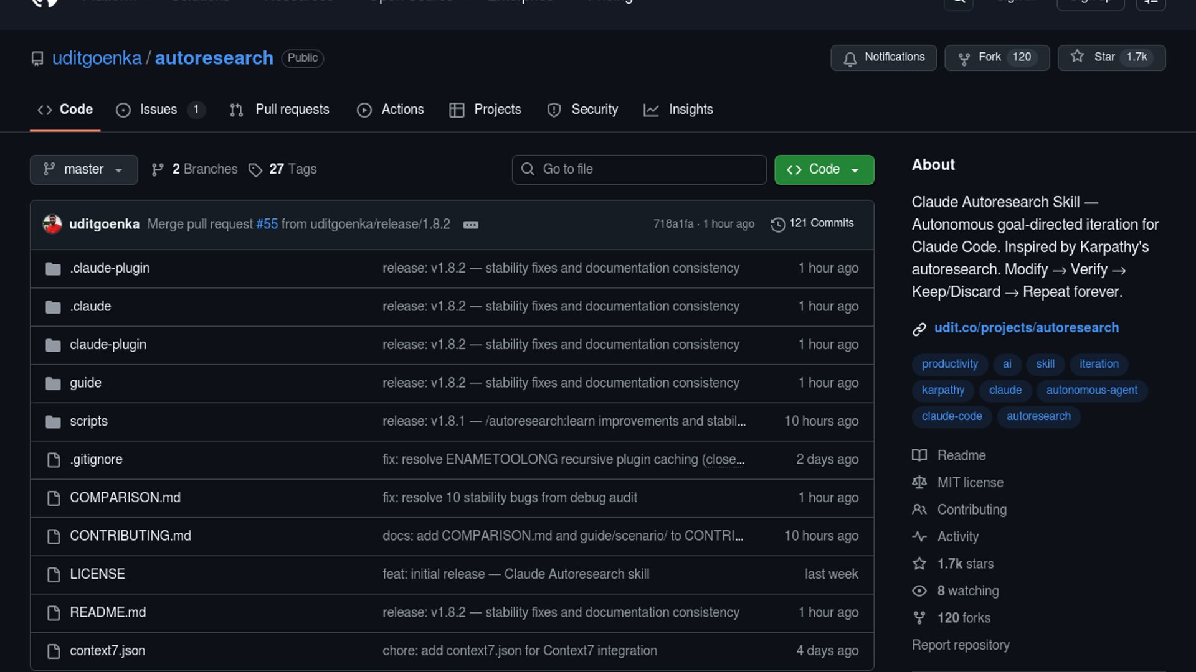
Task: View the 8 watching link
Action: [967, 591]
